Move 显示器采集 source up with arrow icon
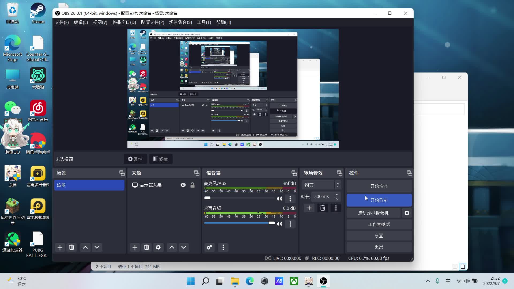Viewport: 514px width, 289px height. (x=172, y=247)
